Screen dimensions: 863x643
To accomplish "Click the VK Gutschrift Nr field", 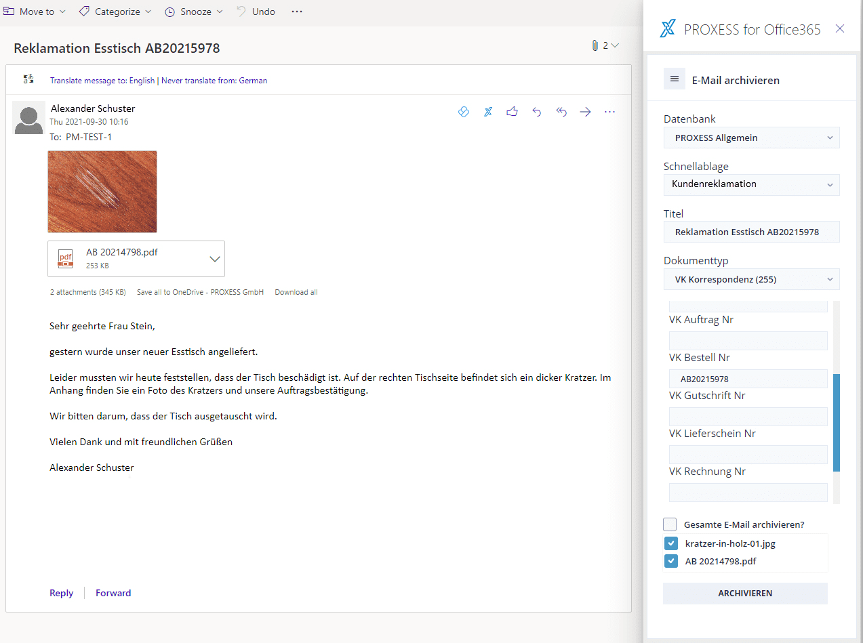I will click(x=748, y=417).
